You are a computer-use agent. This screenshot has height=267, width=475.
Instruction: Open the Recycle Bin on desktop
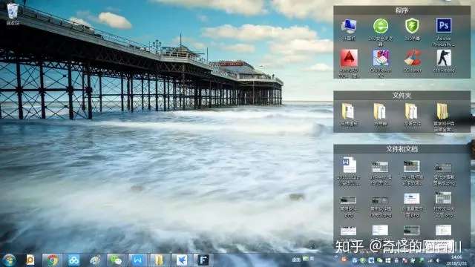pos(13,12)
